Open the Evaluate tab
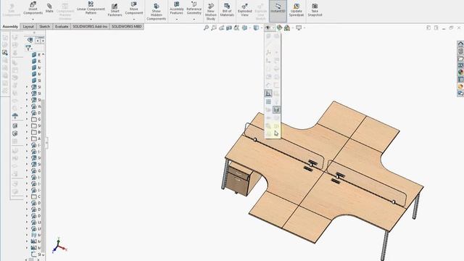 click(62, 27)
